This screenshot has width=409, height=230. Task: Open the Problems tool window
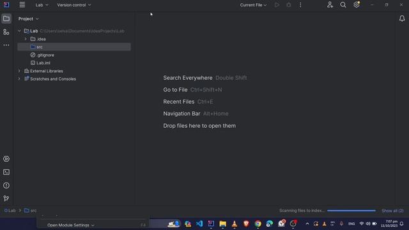coord(6,185)
